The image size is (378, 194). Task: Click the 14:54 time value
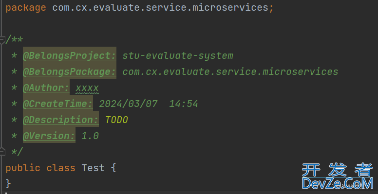click(184, 104)
